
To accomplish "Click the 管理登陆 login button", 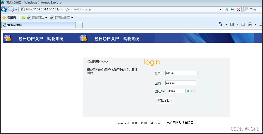I will point(164,101).
